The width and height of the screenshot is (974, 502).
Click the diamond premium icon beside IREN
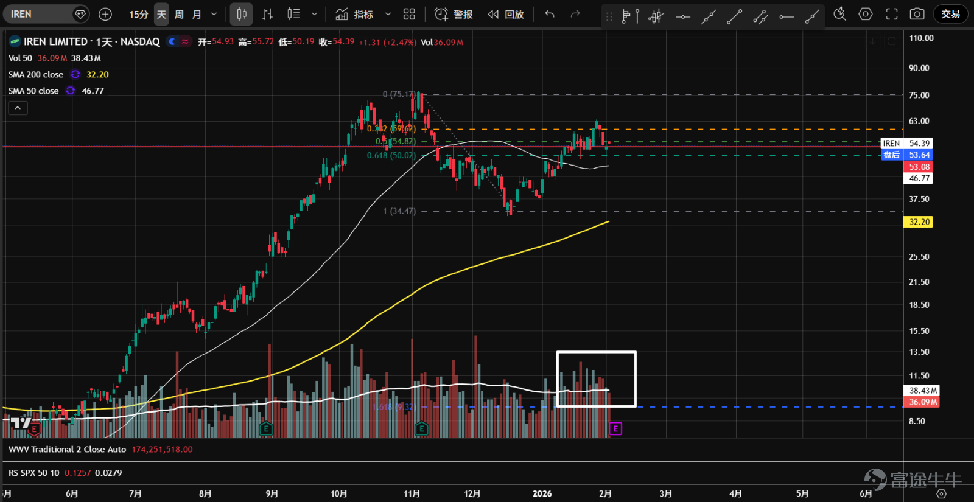[80, 14]
